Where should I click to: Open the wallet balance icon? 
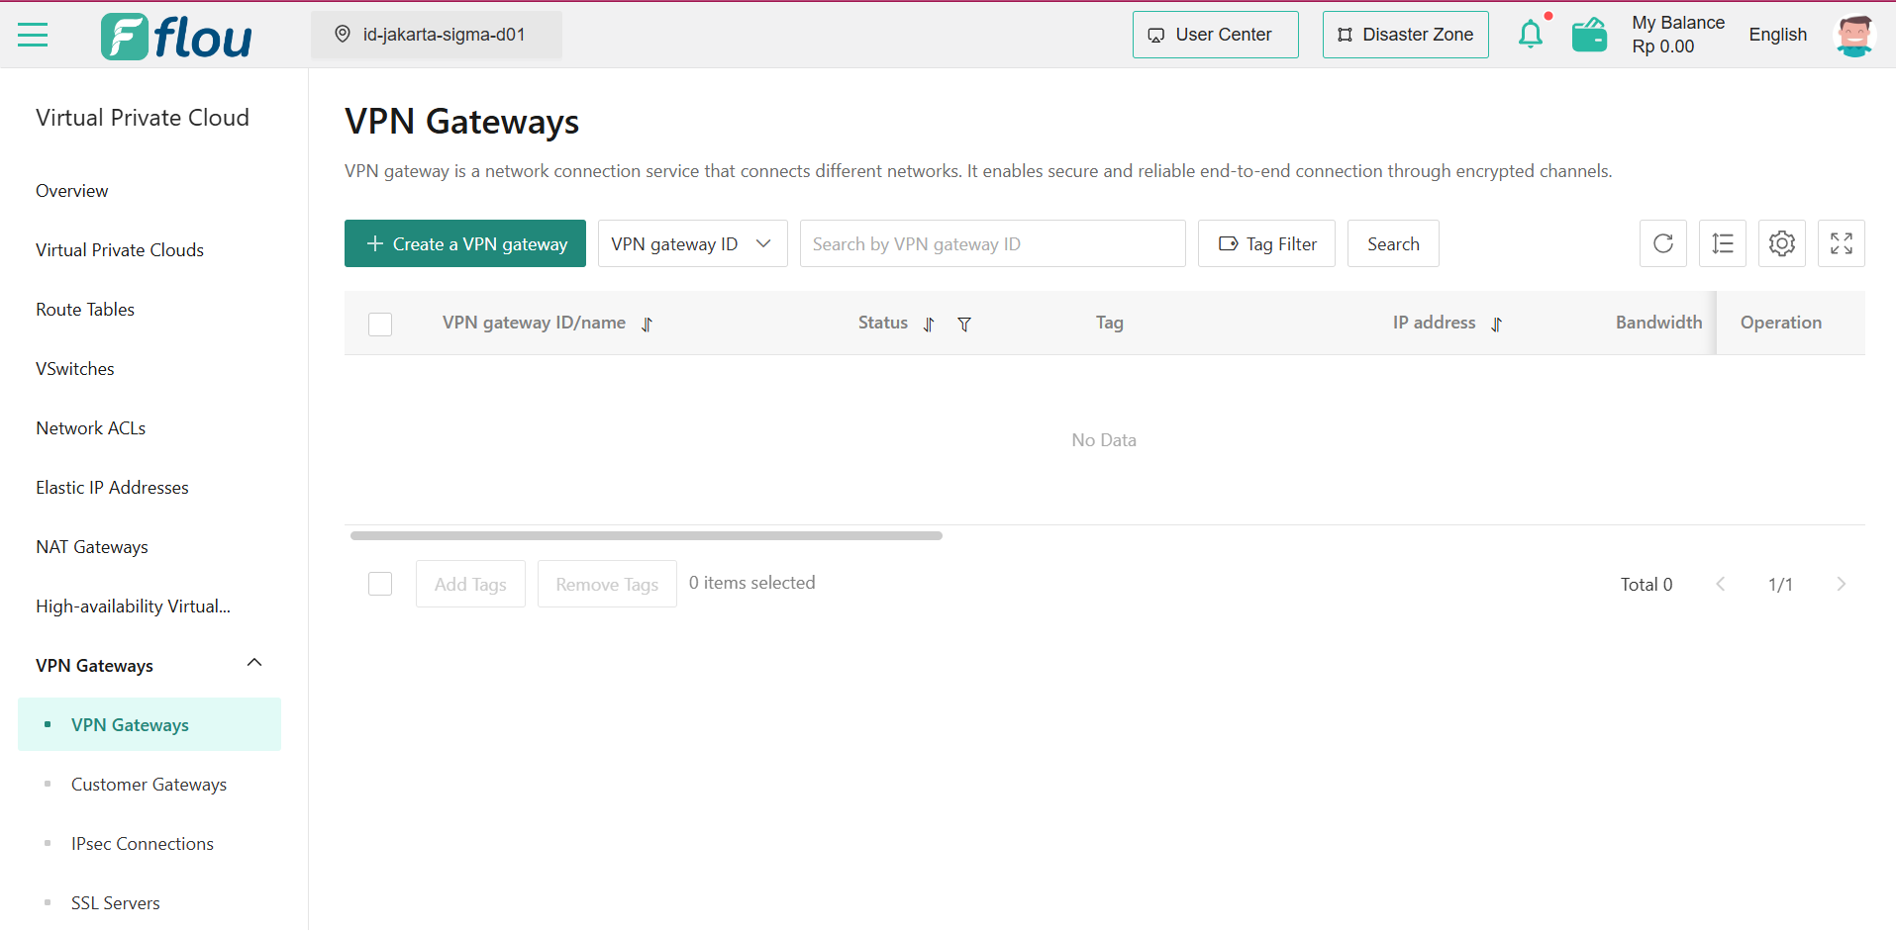click(x=1589, y=35)
